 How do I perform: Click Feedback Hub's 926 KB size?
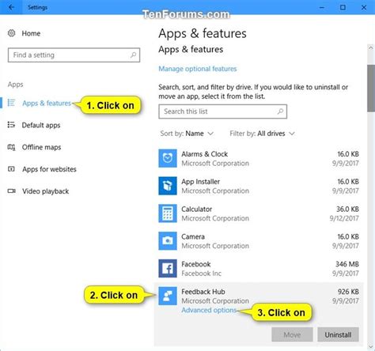[x=348, y=292]
